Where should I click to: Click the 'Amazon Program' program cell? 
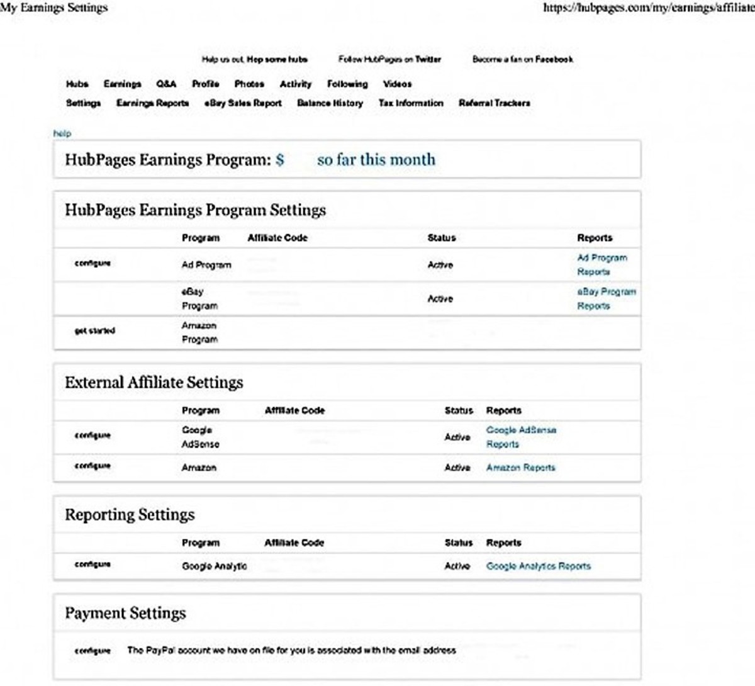pyautogui.click(x=199, y=332)
